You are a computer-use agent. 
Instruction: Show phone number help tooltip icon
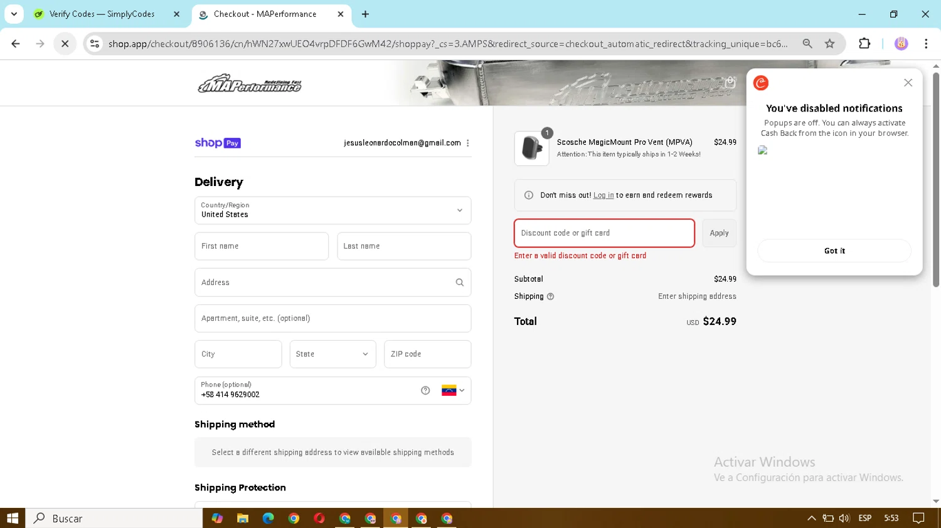pyautogui.click(x=425, y=390)
